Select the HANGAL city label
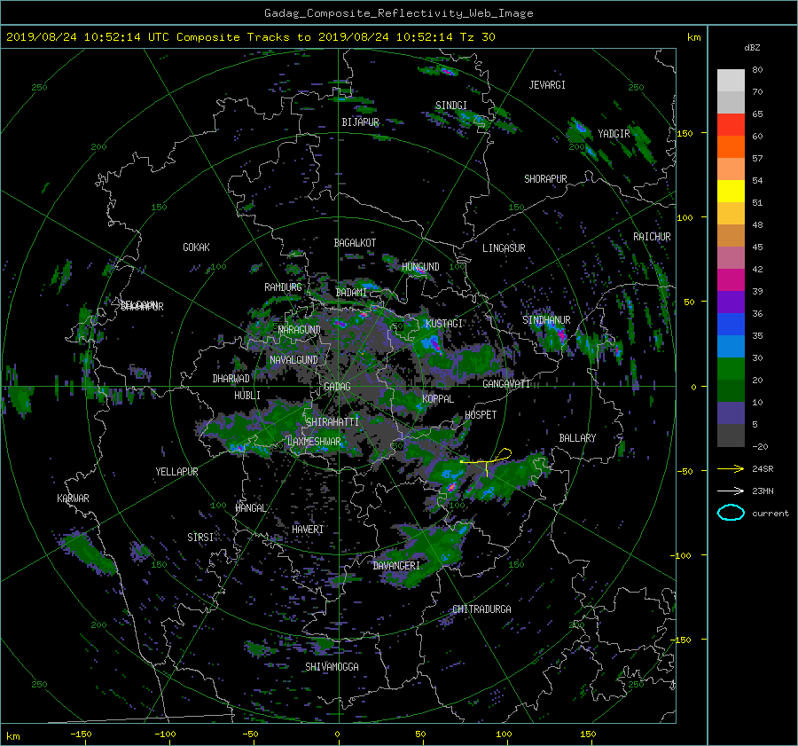This screenshot has height=746, width=798. click(x=250, y=508)
